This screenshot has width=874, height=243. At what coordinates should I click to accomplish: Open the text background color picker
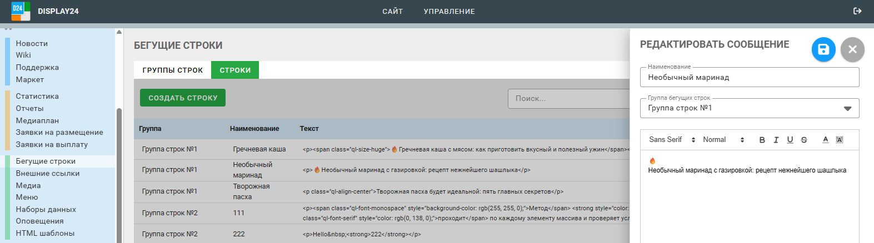[x=839, y=140]
